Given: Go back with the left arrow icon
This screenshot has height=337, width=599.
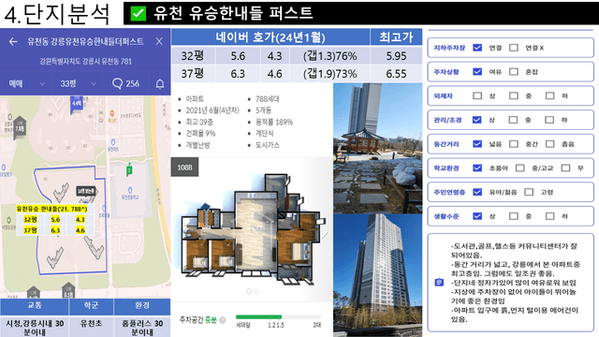Looking at the screenshot, I should point(13,41).
